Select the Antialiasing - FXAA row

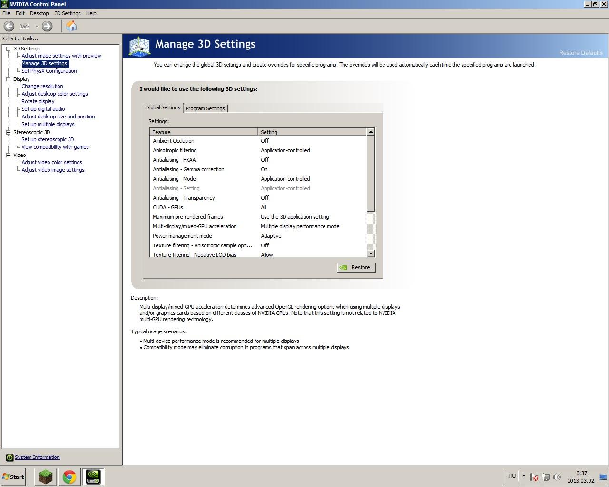tap(258, 160)
